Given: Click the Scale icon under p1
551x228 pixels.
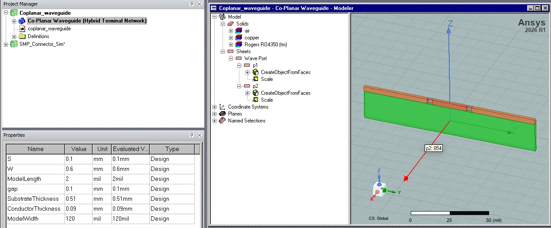Looking at the screenshot, I should click(255, 79).
